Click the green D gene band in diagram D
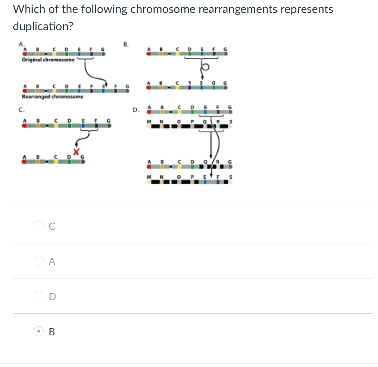 click(x=192, y=112)
